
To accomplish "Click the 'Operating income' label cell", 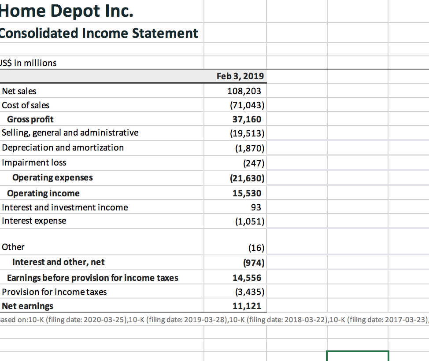I will click(102, 193).
